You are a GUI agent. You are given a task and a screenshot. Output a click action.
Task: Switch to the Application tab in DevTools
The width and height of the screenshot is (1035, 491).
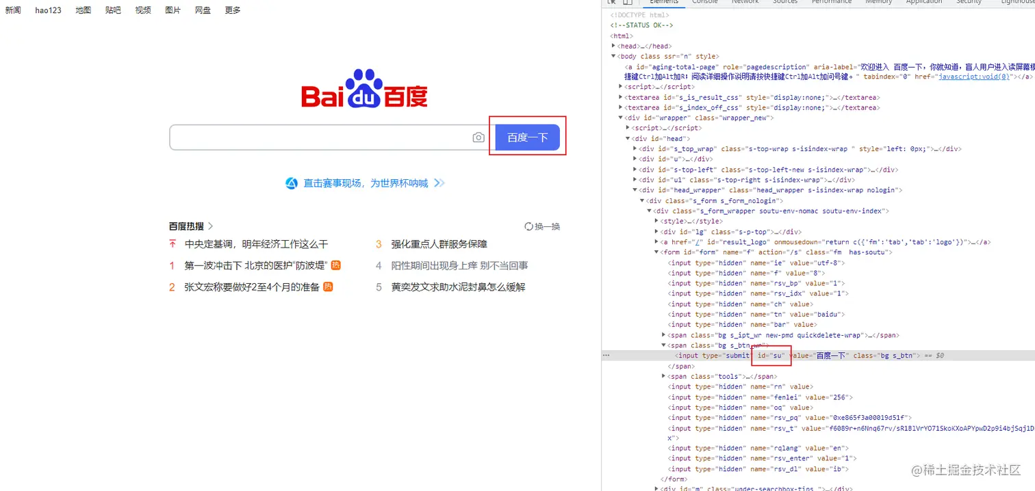click(x=924, y=2)
